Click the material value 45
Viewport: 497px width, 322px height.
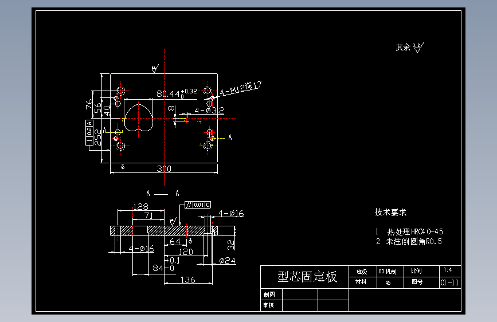coord(388,282)
